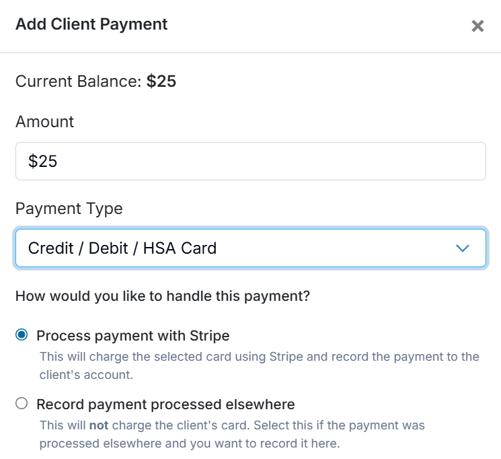Click the bold $25 current balance value
The width and height of the screenshot is (501, 459).
pyautogui.click(x=161, y=81)
